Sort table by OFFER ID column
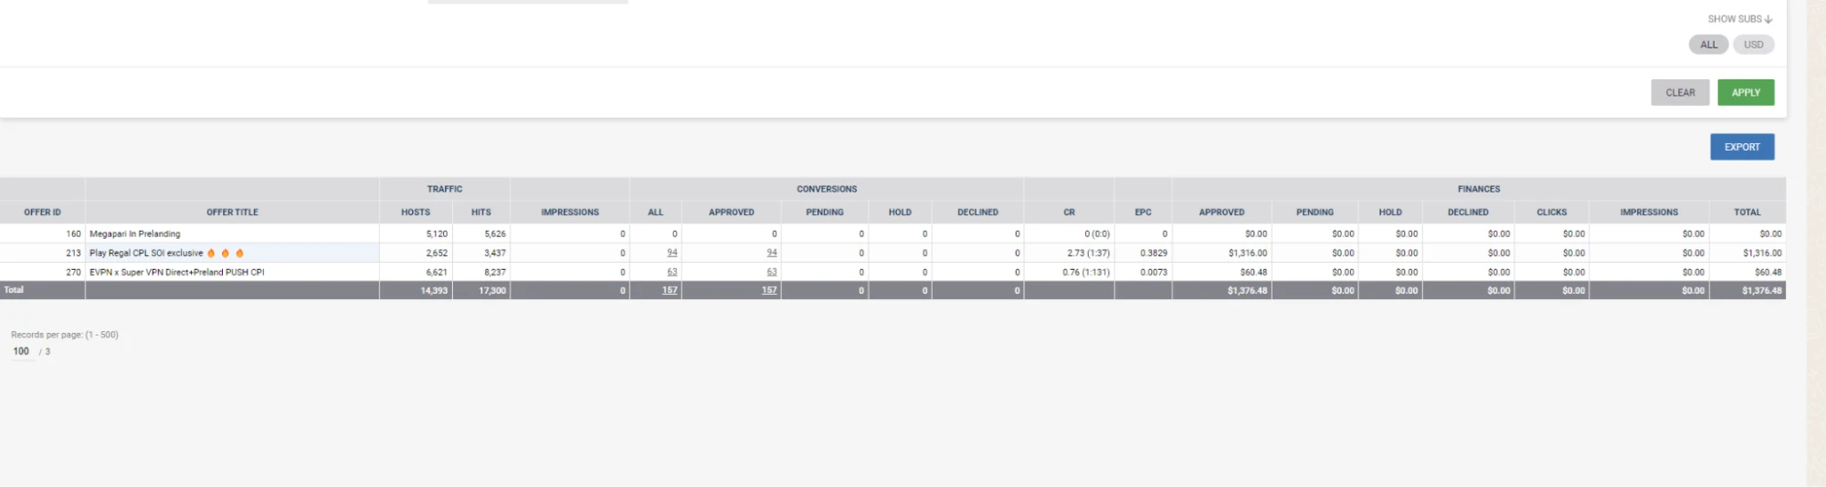 click(x=42, y=212)
